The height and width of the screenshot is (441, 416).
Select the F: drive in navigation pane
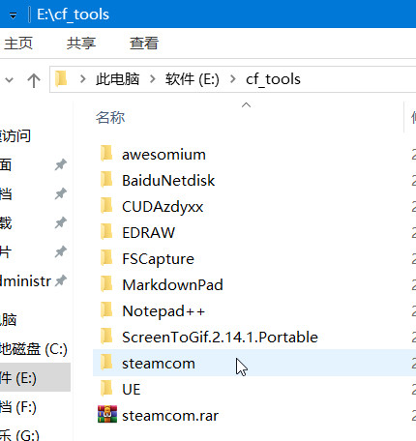18,407
